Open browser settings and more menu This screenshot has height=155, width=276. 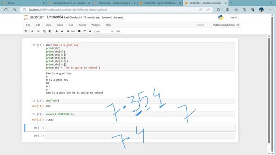click(270, 9)
